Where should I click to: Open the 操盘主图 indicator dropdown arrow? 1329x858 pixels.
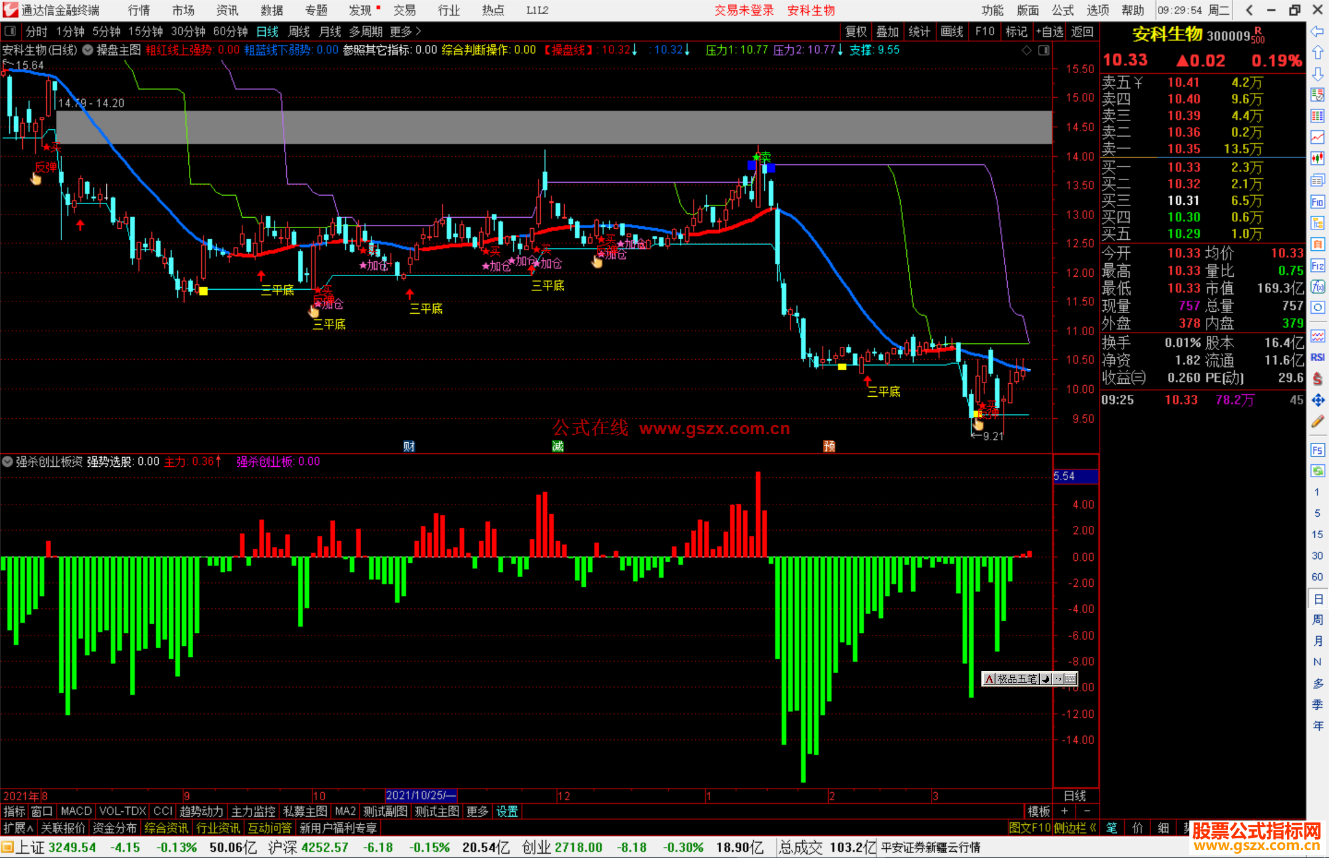[88, 50]
